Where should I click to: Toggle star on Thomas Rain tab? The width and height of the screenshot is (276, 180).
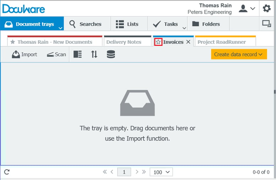[13, 42]
